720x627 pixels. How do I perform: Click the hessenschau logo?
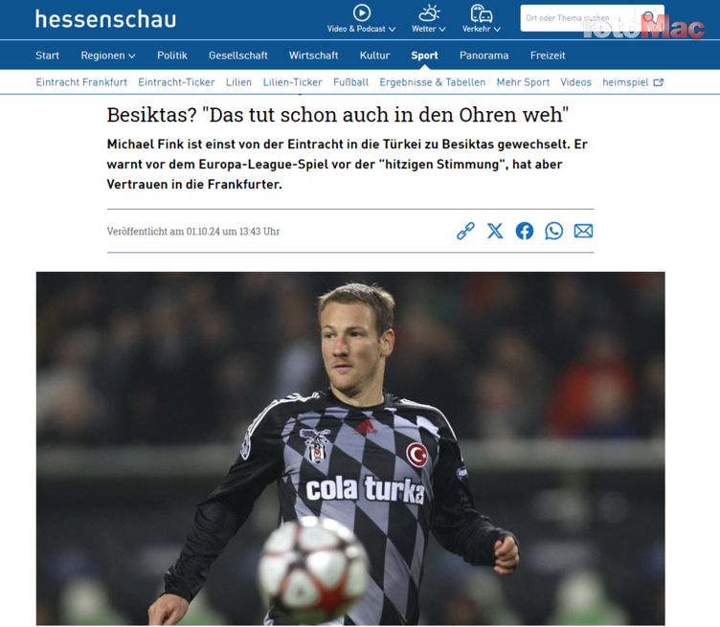tap(105, 19)
